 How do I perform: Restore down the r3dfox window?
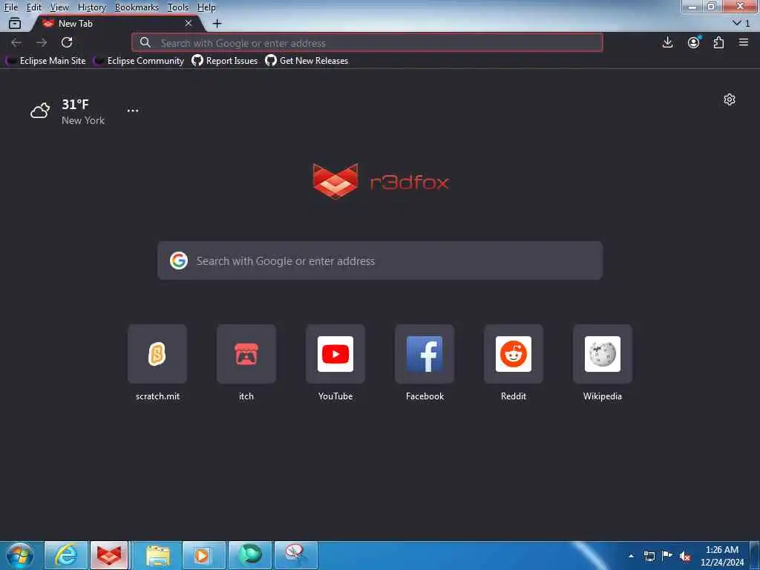(x=712, y=7)
